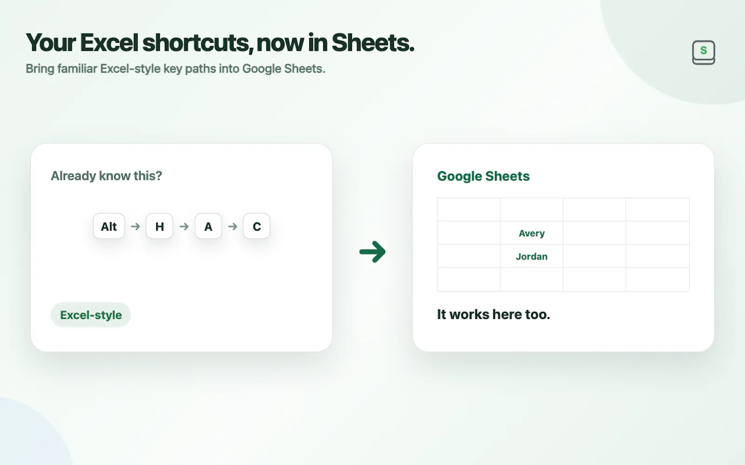Select the H key cap

coord(159,226)
